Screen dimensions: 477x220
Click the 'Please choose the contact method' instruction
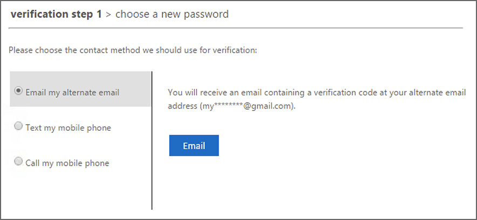(x=133, y=51)
